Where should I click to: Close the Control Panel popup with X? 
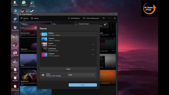(106, 23)
